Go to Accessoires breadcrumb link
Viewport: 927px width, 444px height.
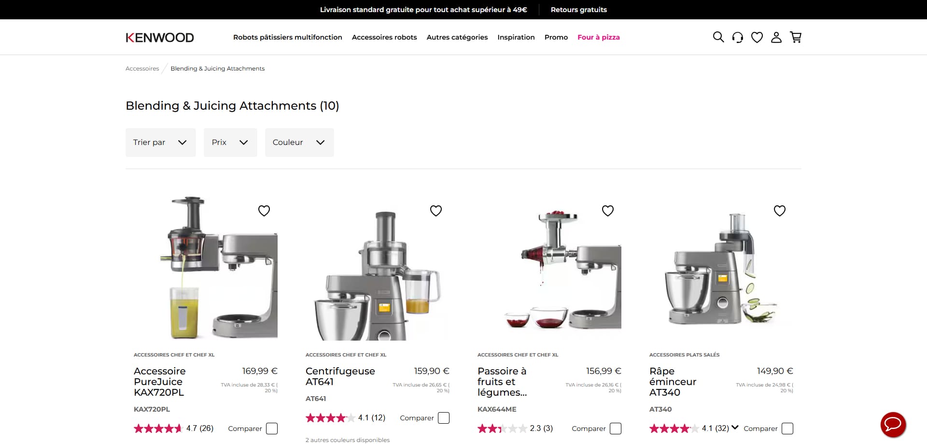(142, 69)
